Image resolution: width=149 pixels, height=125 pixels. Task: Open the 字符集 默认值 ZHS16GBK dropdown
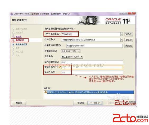coord(72,57)
